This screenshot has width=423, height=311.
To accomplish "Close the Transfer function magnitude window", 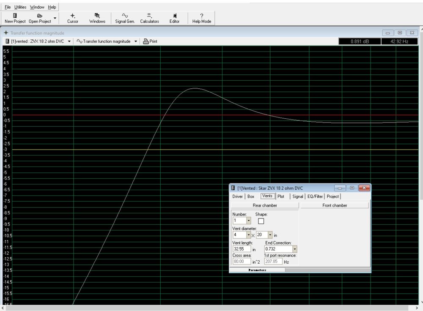I will coord(412,33).
